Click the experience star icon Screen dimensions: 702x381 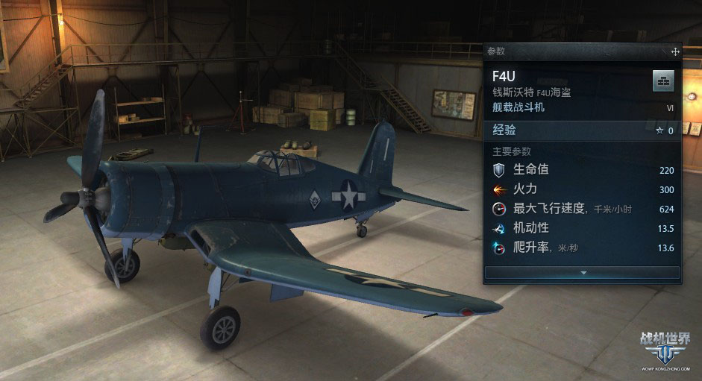pos(659,130)
